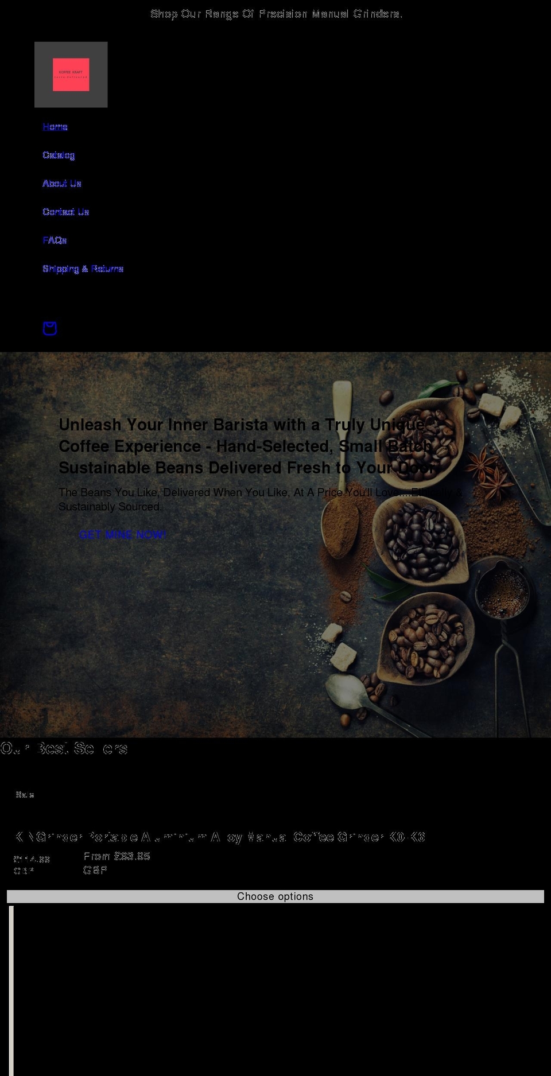Open Shipping & Returns link
The image size is (551, 1076).
(83, 269)
